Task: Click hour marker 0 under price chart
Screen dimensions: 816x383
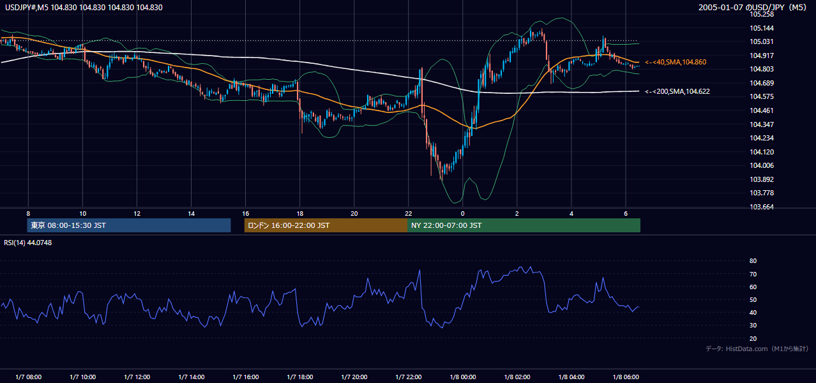Action: [x=462, y=214]
